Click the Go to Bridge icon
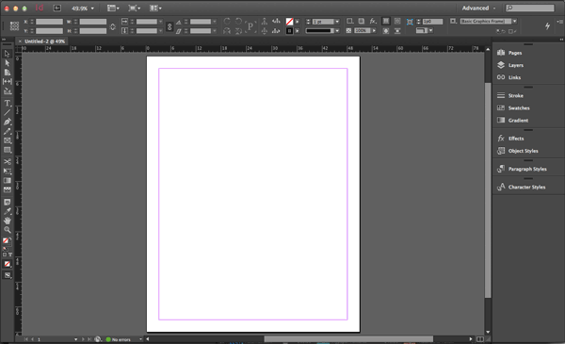 [x=56, y=8]
